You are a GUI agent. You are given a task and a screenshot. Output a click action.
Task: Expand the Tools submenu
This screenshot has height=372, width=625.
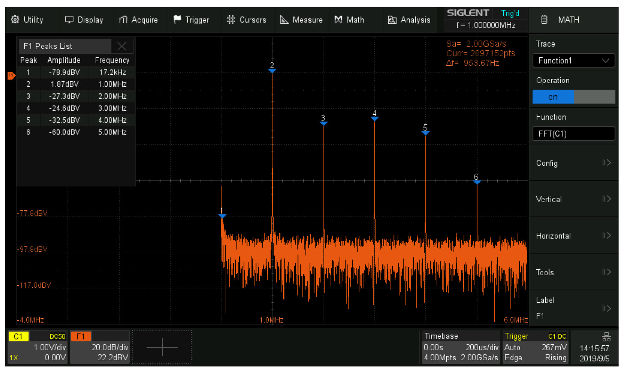[574, 272]
